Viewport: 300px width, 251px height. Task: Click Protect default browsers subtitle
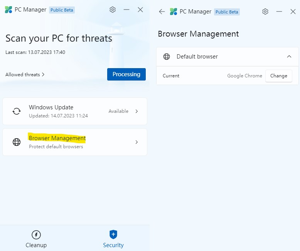pos(56,147)
